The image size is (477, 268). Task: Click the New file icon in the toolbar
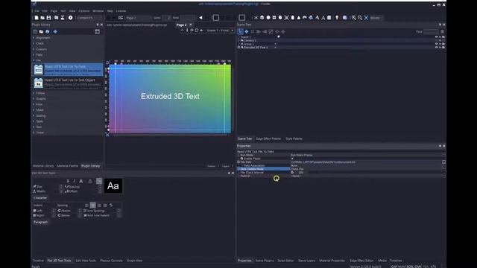point(37,18)
